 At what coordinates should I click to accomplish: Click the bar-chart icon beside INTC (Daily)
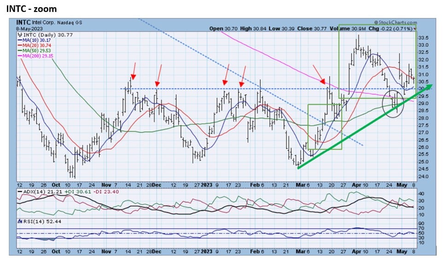point(19,35)
